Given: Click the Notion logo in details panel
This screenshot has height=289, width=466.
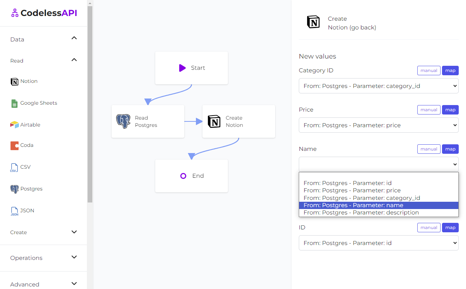Looking at the screenshot, I should (x=313, y=22).
